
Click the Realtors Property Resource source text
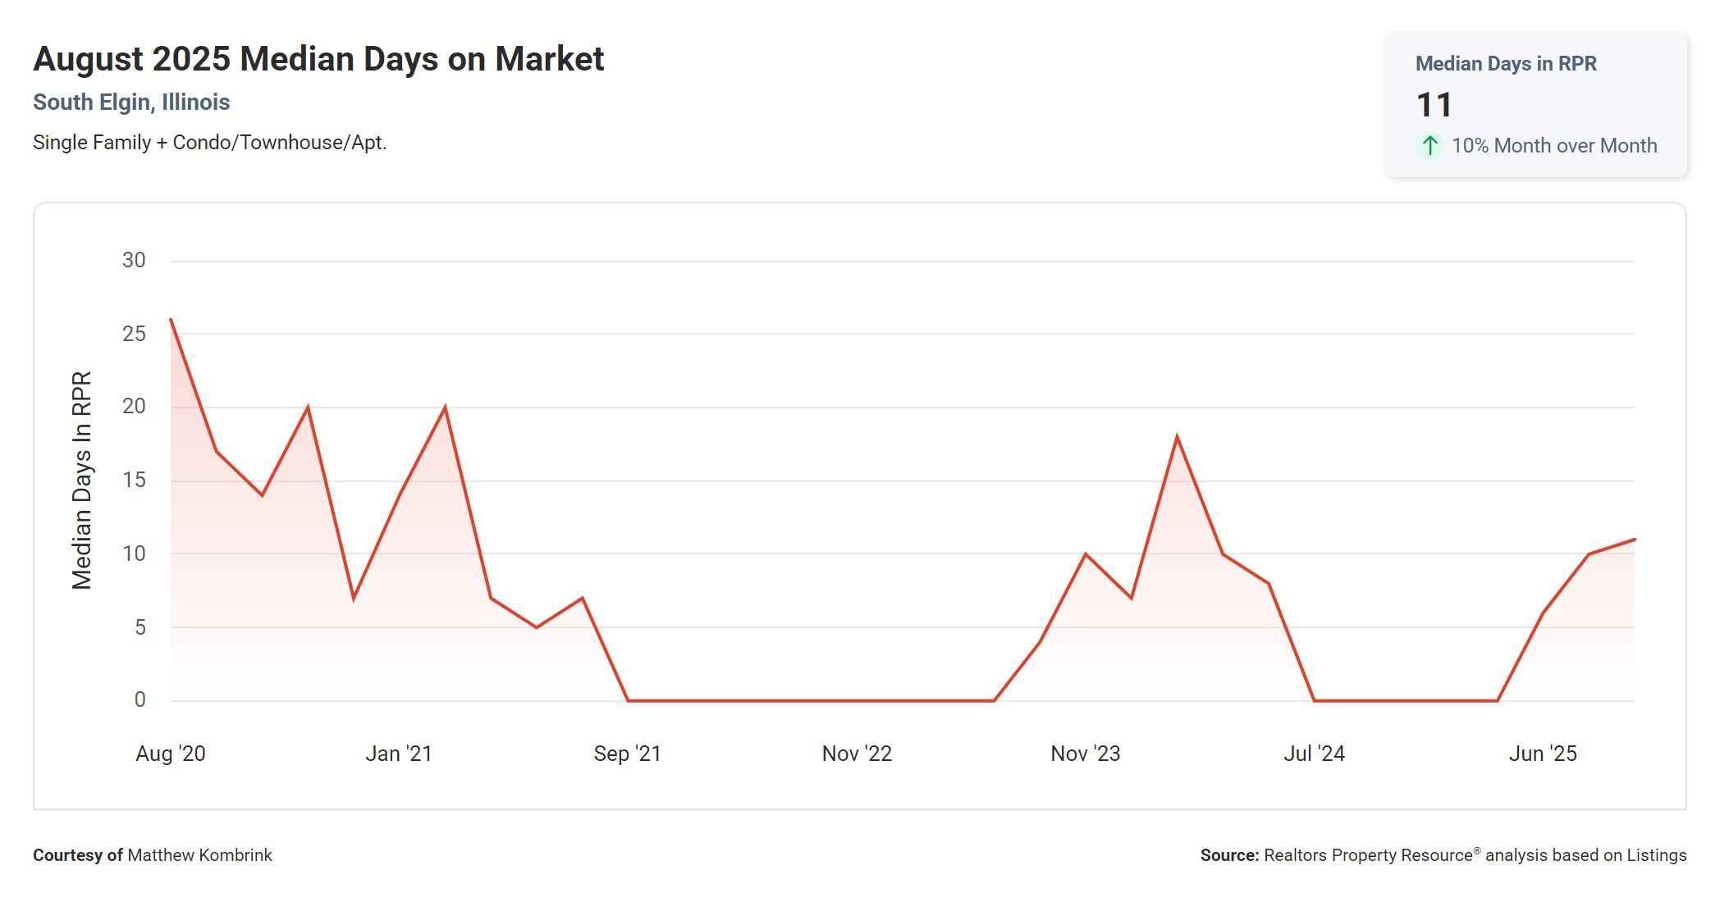click(1368, 855)
